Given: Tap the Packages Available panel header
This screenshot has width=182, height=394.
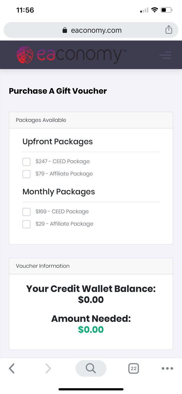Looking at the screenshot, I should 91,120.
